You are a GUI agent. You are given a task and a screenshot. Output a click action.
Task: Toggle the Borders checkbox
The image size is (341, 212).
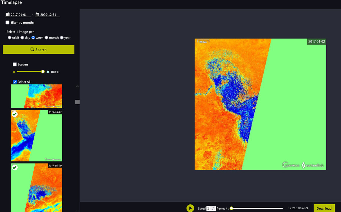(15, 64)
